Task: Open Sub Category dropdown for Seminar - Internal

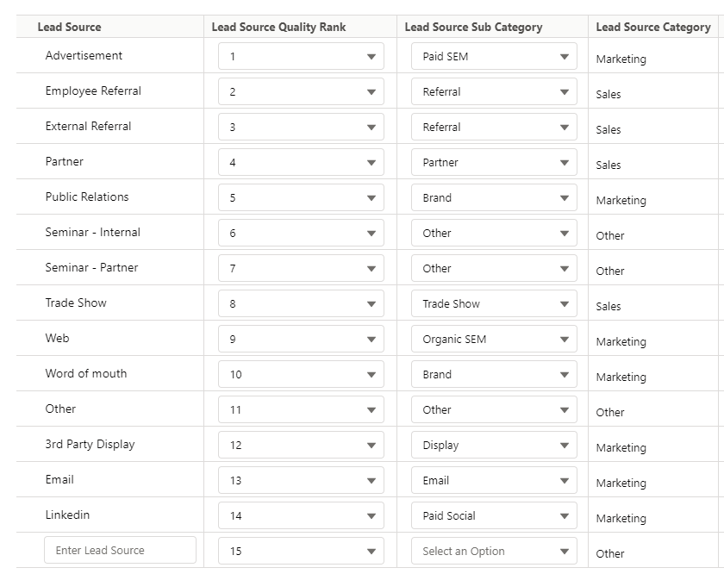Action: click(x=493, y=234)
